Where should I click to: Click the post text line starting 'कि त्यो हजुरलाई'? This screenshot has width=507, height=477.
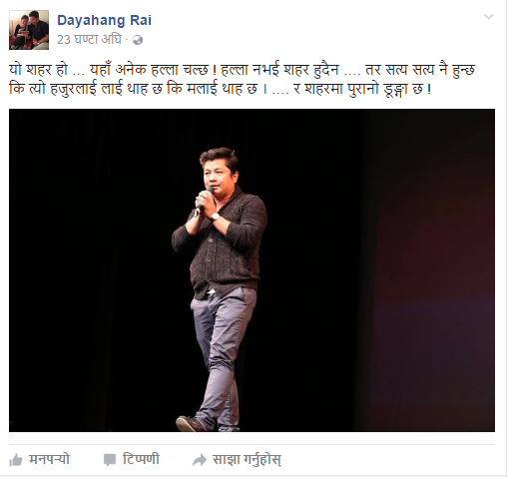pos(221,90)
